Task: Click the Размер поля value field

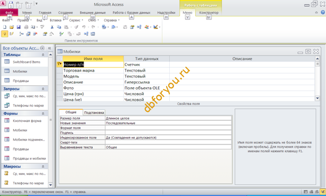Action: point(168,118)
